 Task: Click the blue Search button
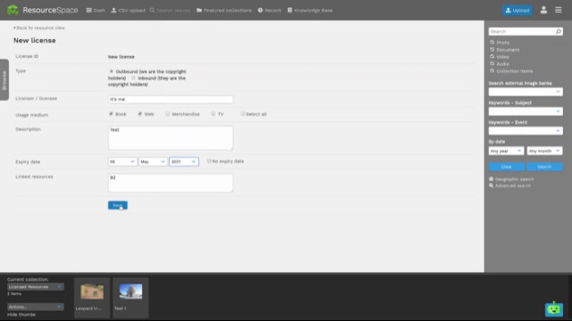tap(544, 167)
